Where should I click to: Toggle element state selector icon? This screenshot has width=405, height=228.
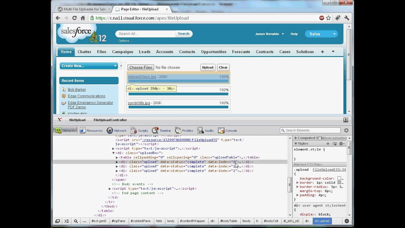pos(335,144)
